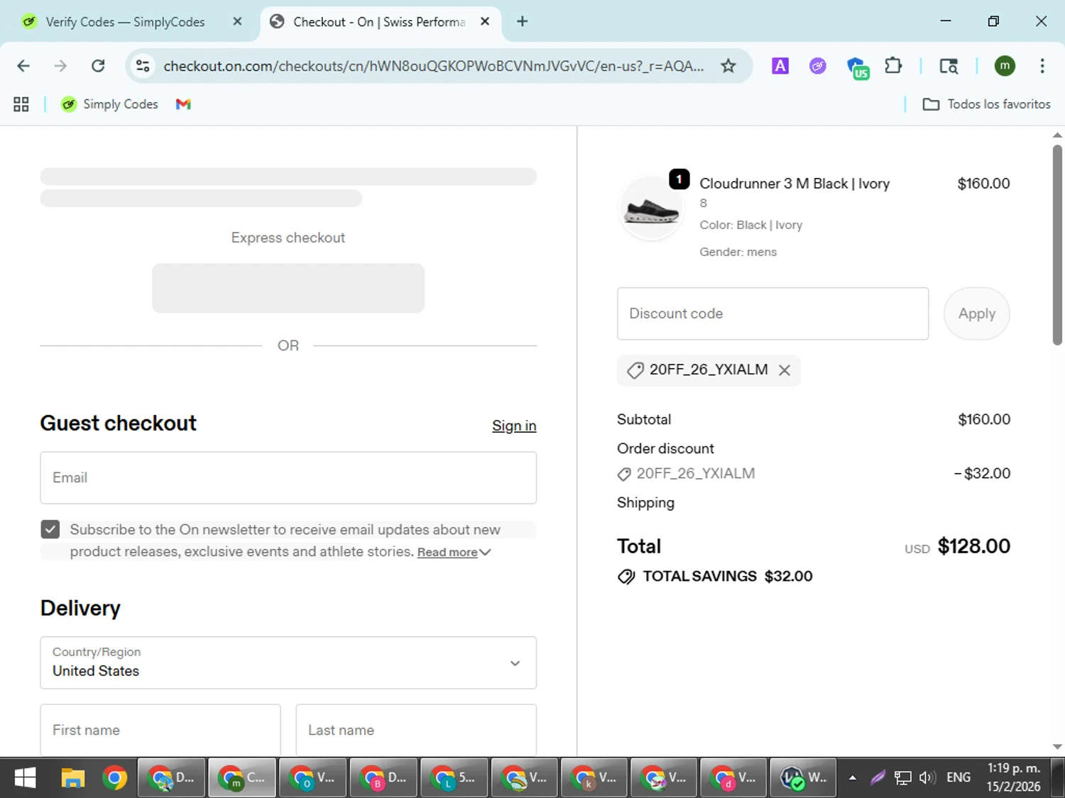Close the Verify Codes tab
The height and width of the screenshot is (798, 1065).
[237, 22]
